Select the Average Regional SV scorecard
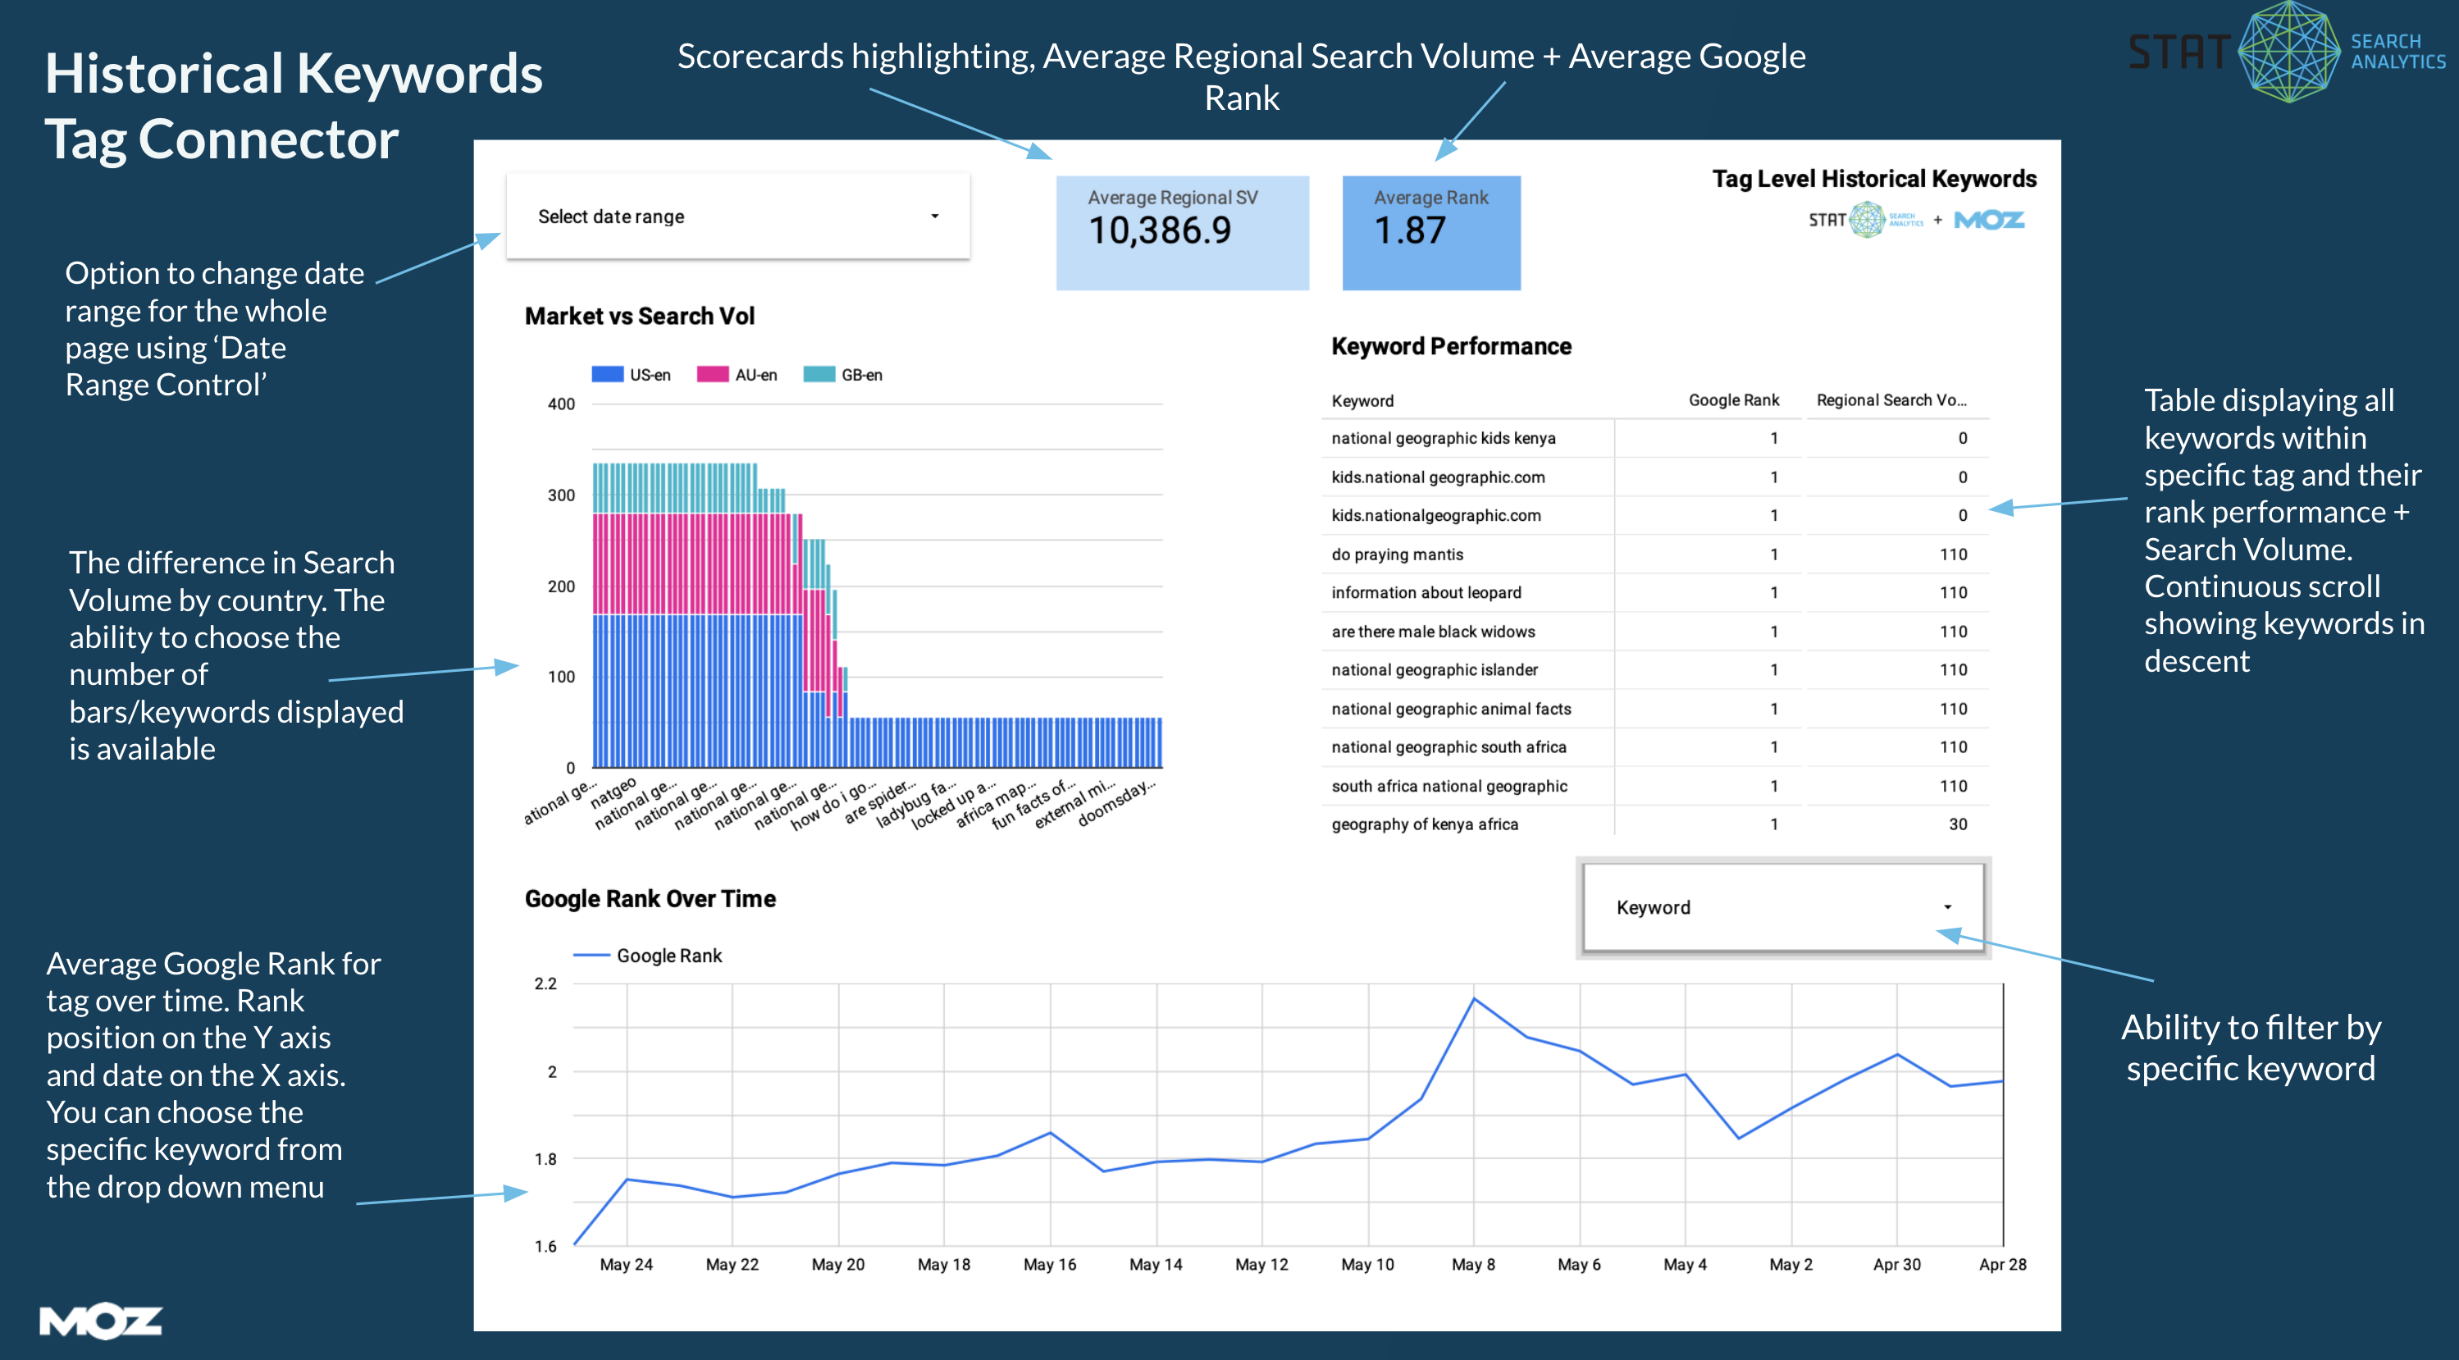Image resolution: width=2459 pixels, height=1360 pixels. (x=1184, y=232)
